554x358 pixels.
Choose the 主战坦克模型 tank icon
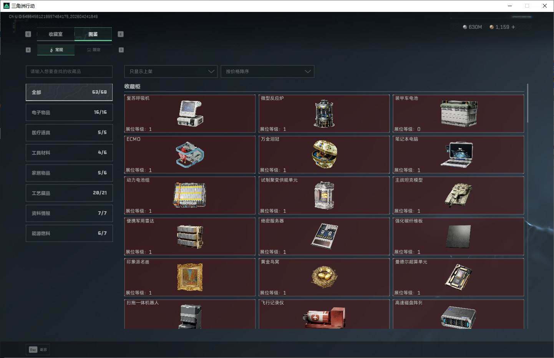[x=459, y=195]
